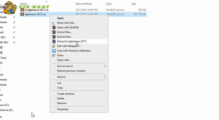Click the Windows Defender shield icon
219x120 pixels.
[x=54, y=51]
